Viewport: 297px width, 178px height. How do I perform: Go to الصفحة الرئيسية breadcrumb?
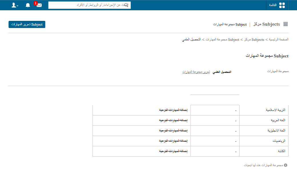tap(279, 39)
